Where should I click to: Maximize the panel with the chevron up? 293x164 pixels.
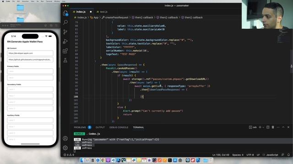[x=283, y=127]
